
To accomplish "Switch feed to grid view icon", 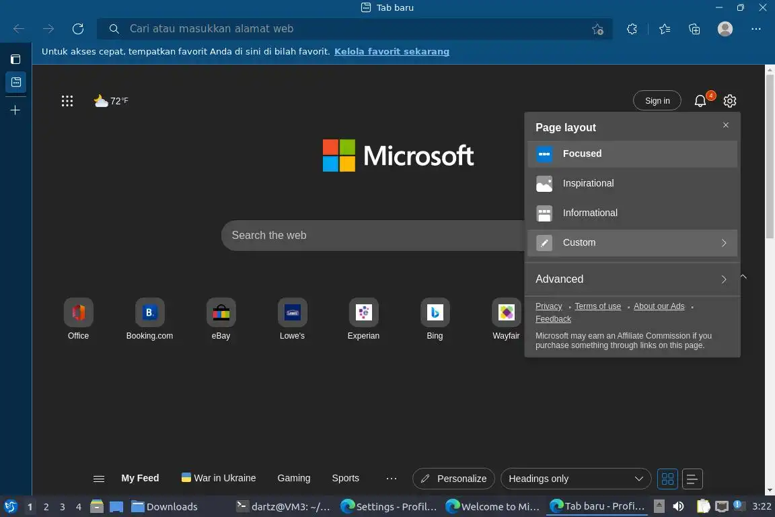I will [x=668, y=479].
